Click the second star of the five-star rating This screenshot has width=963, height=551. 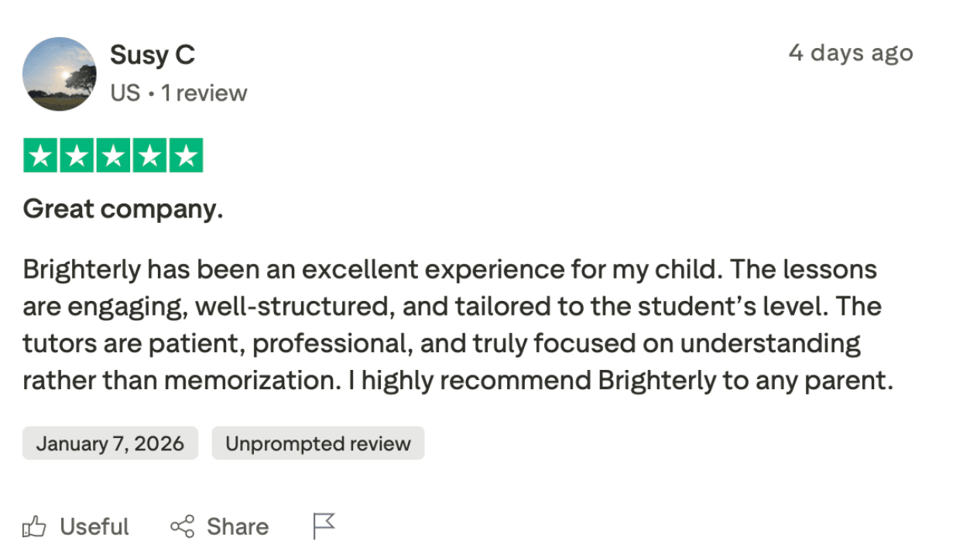[x=78, y=154]
